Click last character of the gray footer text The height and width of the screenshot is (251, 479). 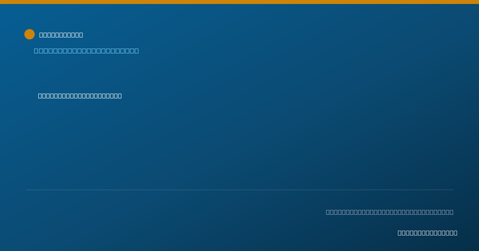(x=451, y=212)
